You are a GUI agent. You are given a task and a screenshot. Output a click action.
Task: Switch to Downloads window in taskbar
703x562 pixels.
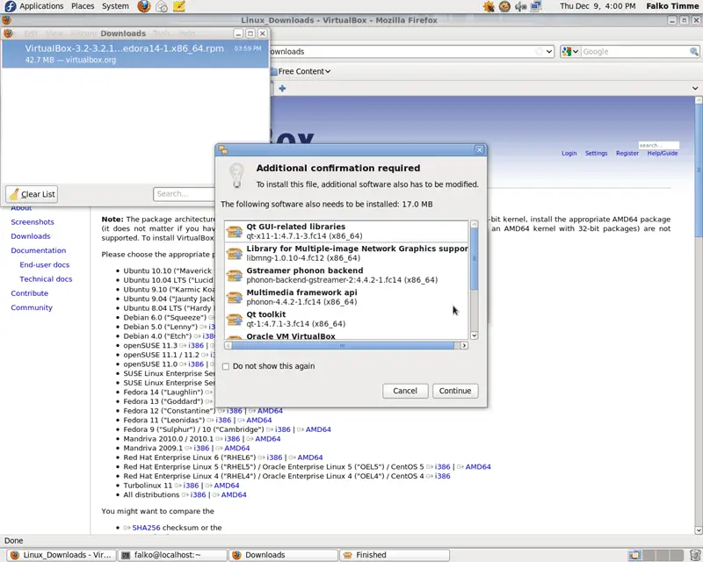283,555
